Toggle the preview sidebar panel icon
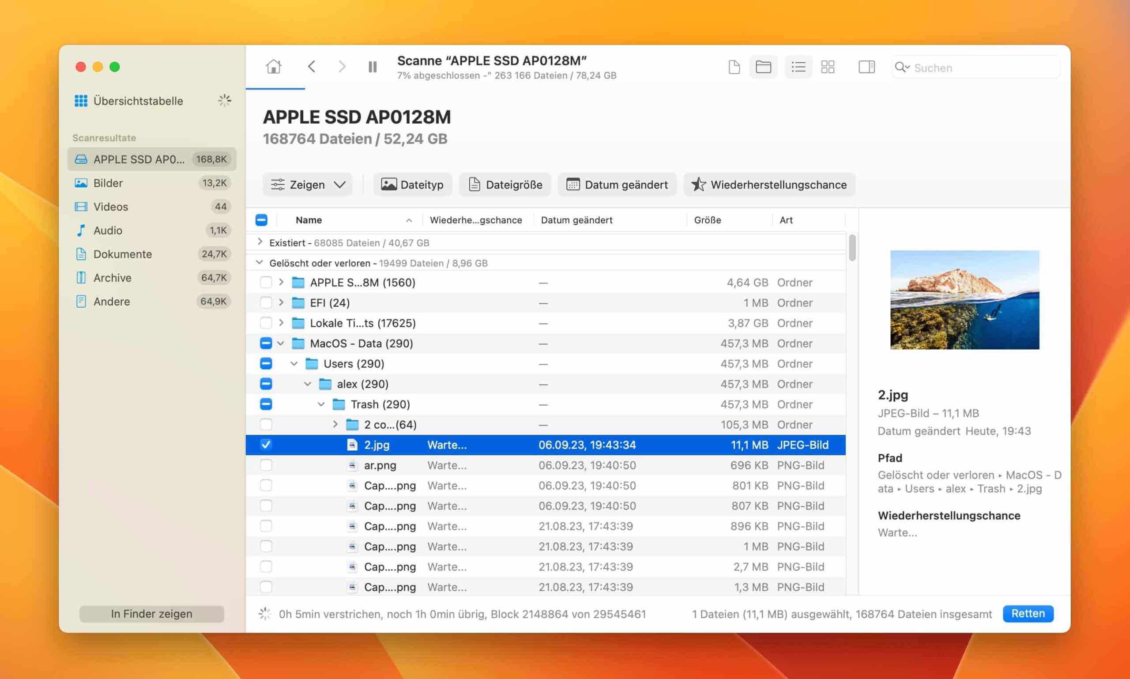1130x679 pixels. (866, 67)
